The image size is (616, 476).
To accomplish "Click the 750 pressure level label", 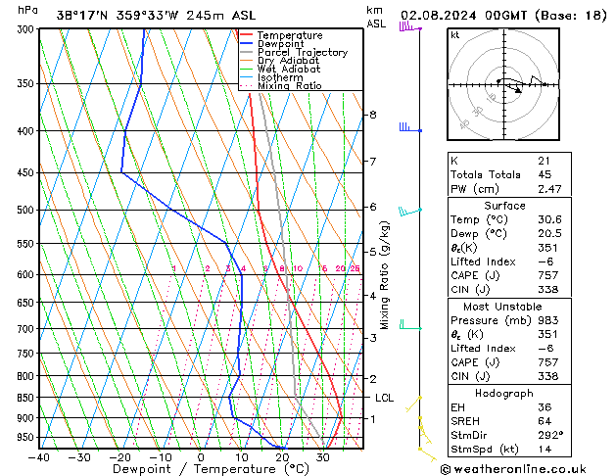I will click(x=27, y=354).
